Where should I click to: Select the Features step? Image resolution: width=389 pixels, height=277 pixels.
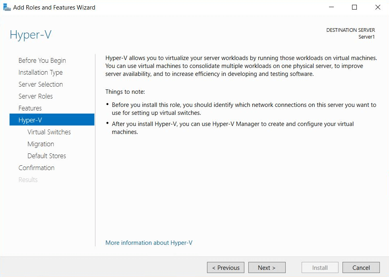(30, 108)
